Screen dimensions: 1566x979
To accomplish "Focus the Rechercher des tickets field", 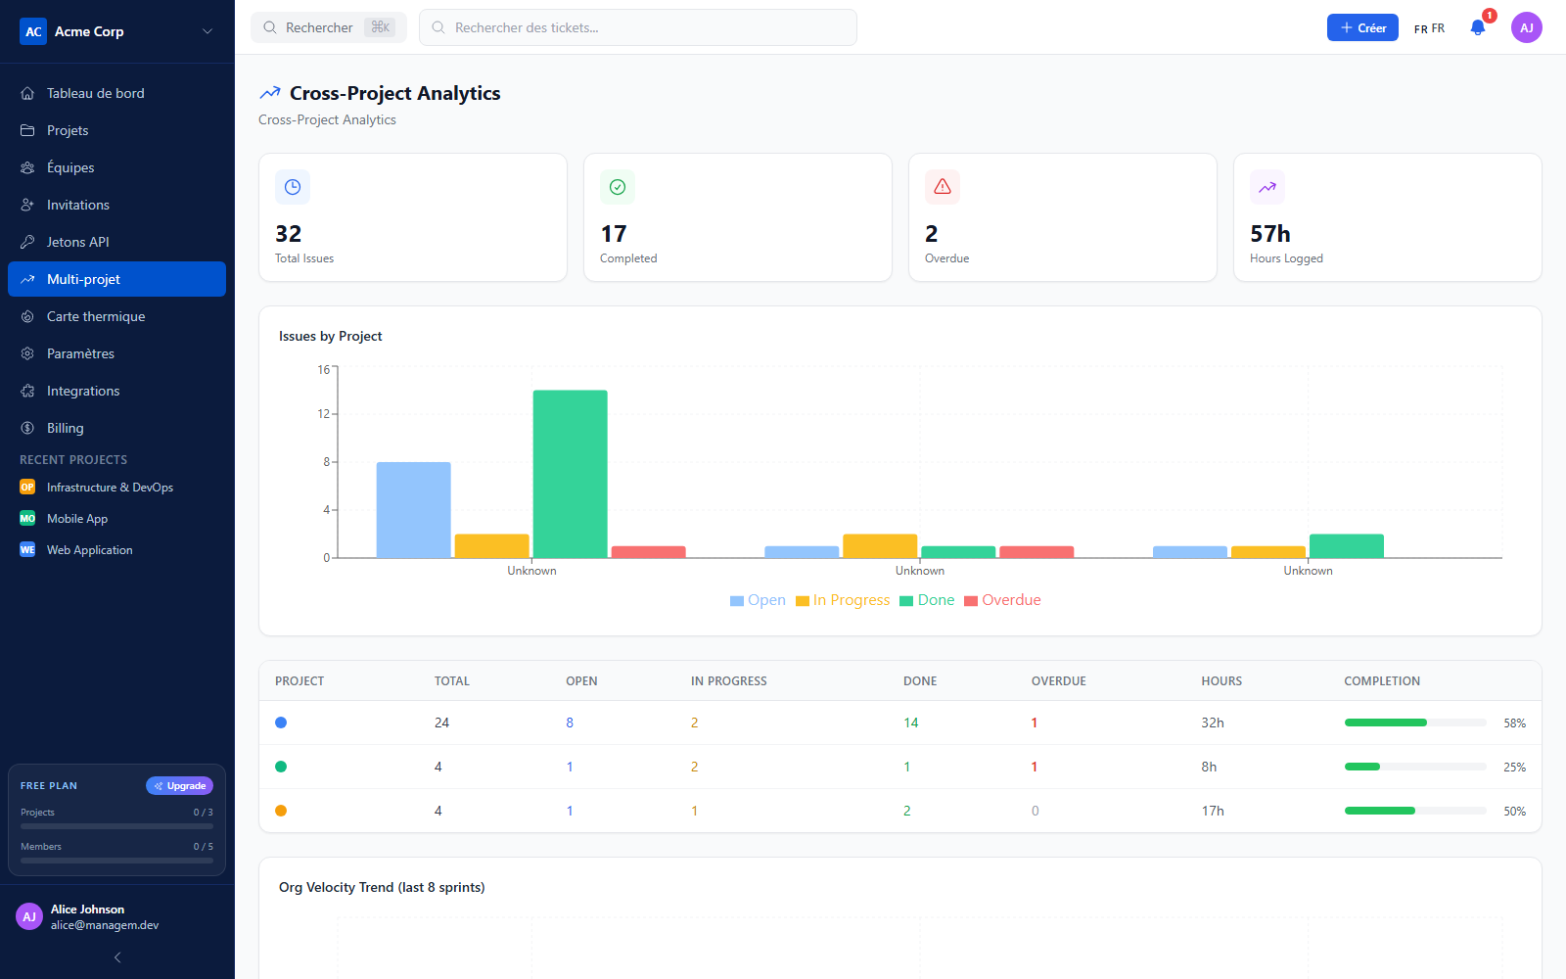I will [638, 27].
